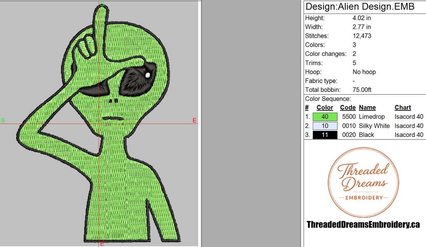Click the green 'S' start marker at top
This screenshot has height=247, width=426.
click(x=102, y=4)
